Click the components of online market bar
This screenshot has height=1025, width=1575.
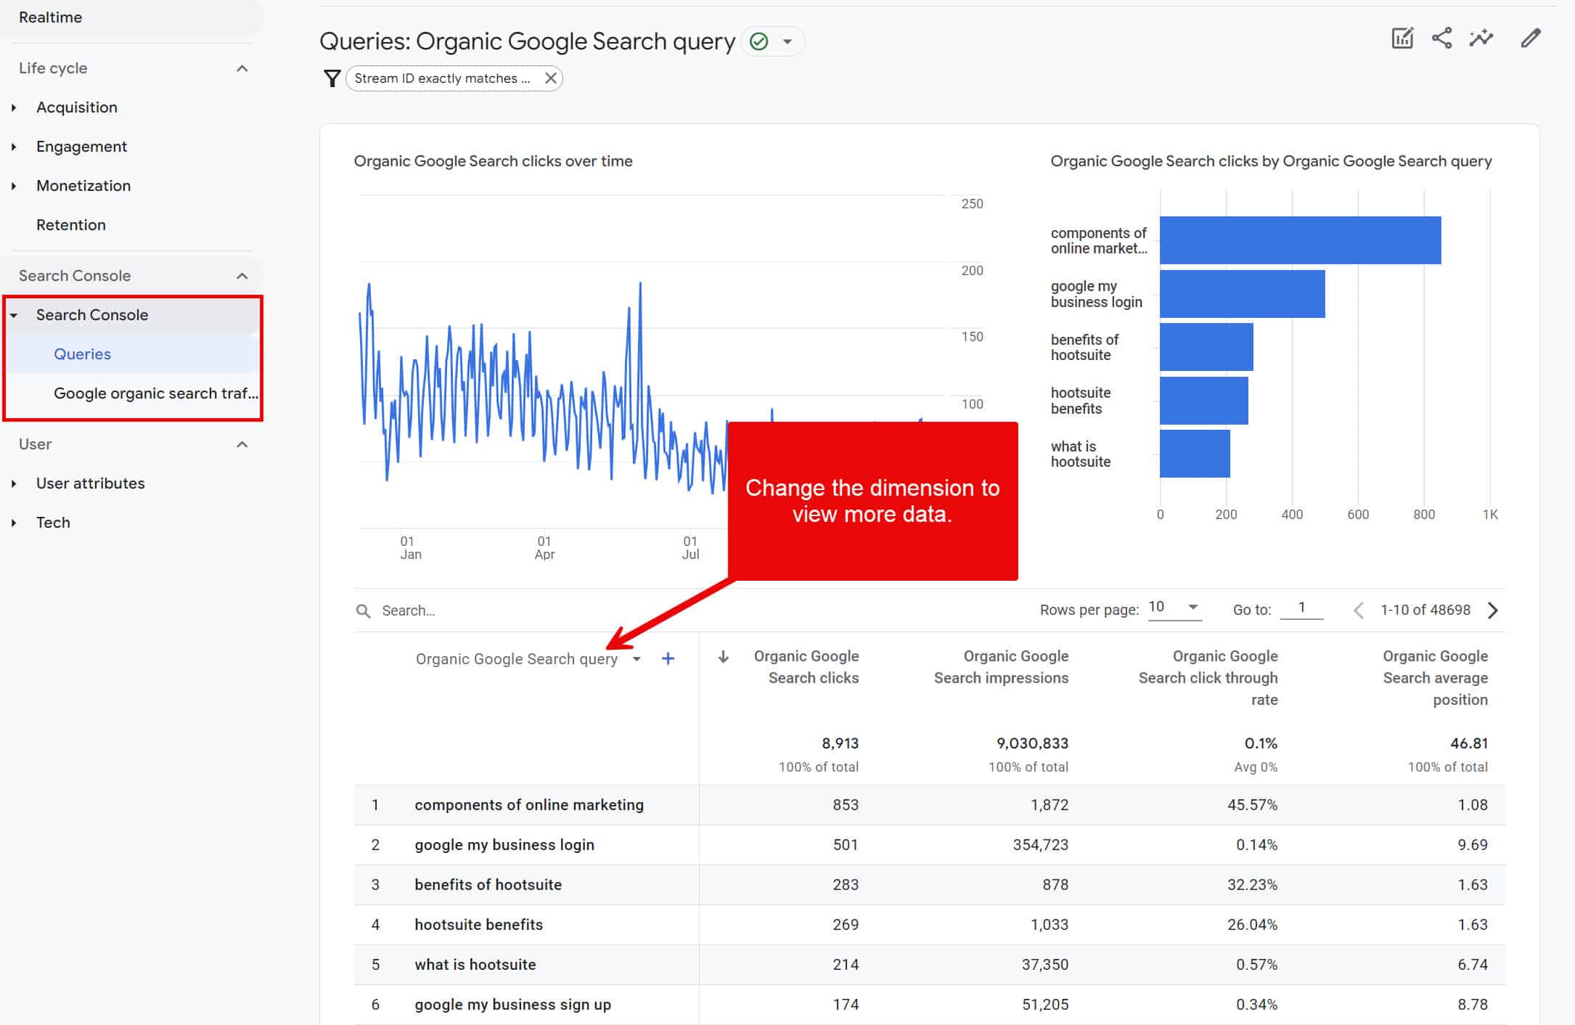click(x=1300, y=240)
